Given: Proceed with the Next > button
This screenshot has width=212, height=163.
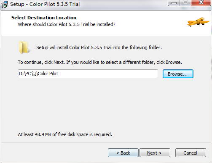Looking at the screenshot, I should point(155,153).
